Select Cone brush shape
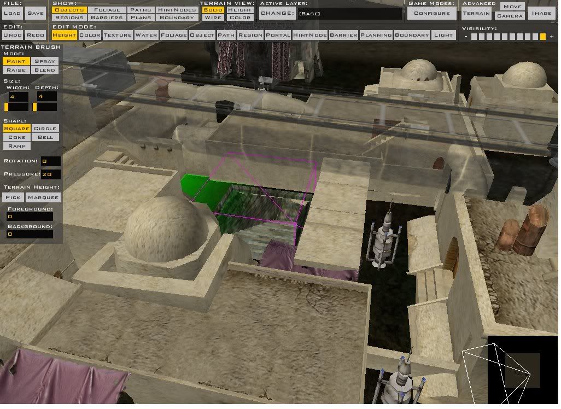The image size is (561, 409). click(17, 137)
